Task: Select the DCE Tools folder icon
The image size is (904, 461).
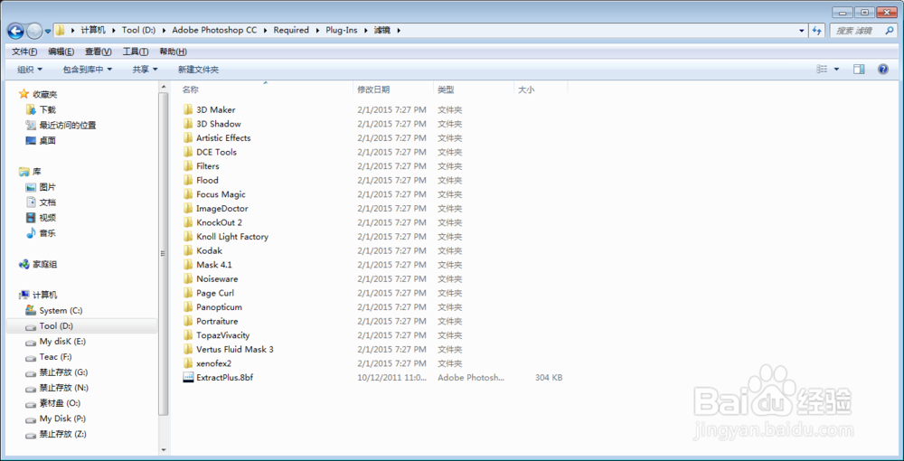Action: (188, 152)
